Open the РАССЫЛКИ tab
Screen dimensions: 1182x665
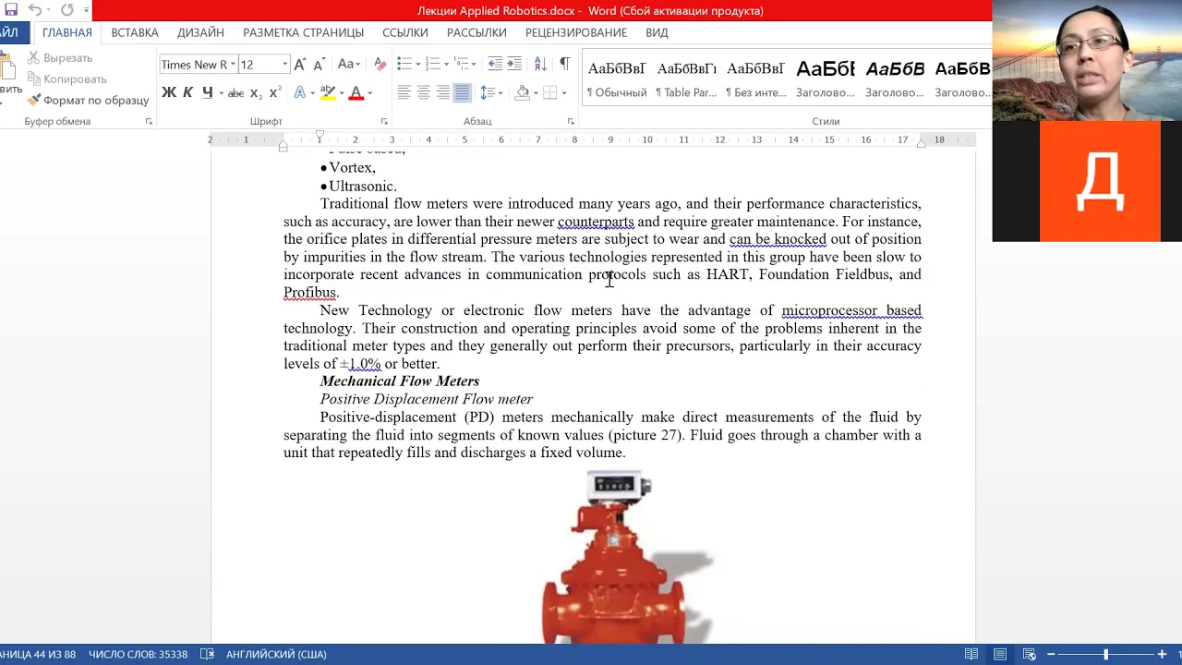click(x=476, y=32)
